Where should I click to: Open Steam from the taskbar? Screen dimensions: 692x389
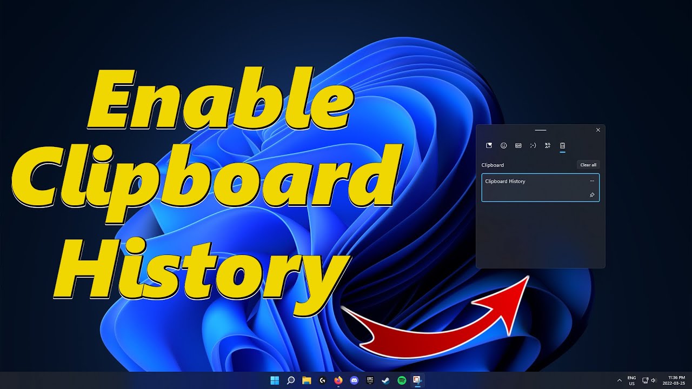coord(386,380)
